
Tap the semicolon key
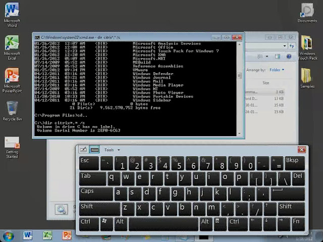coord(248,194)
